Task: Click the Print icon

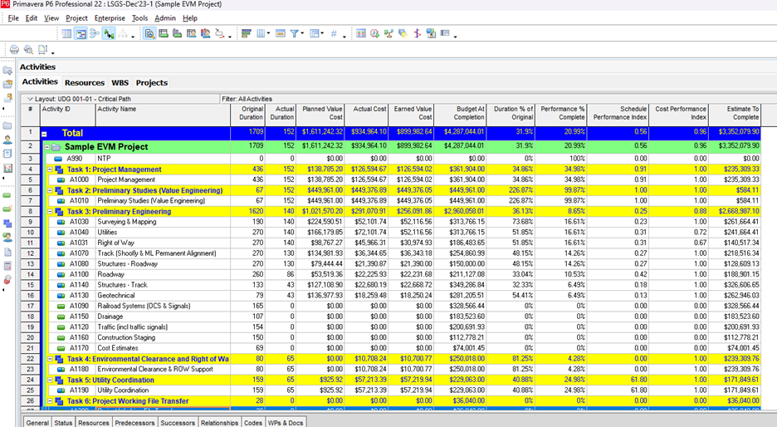Action: pyautogui.click(x=14, y=49)
